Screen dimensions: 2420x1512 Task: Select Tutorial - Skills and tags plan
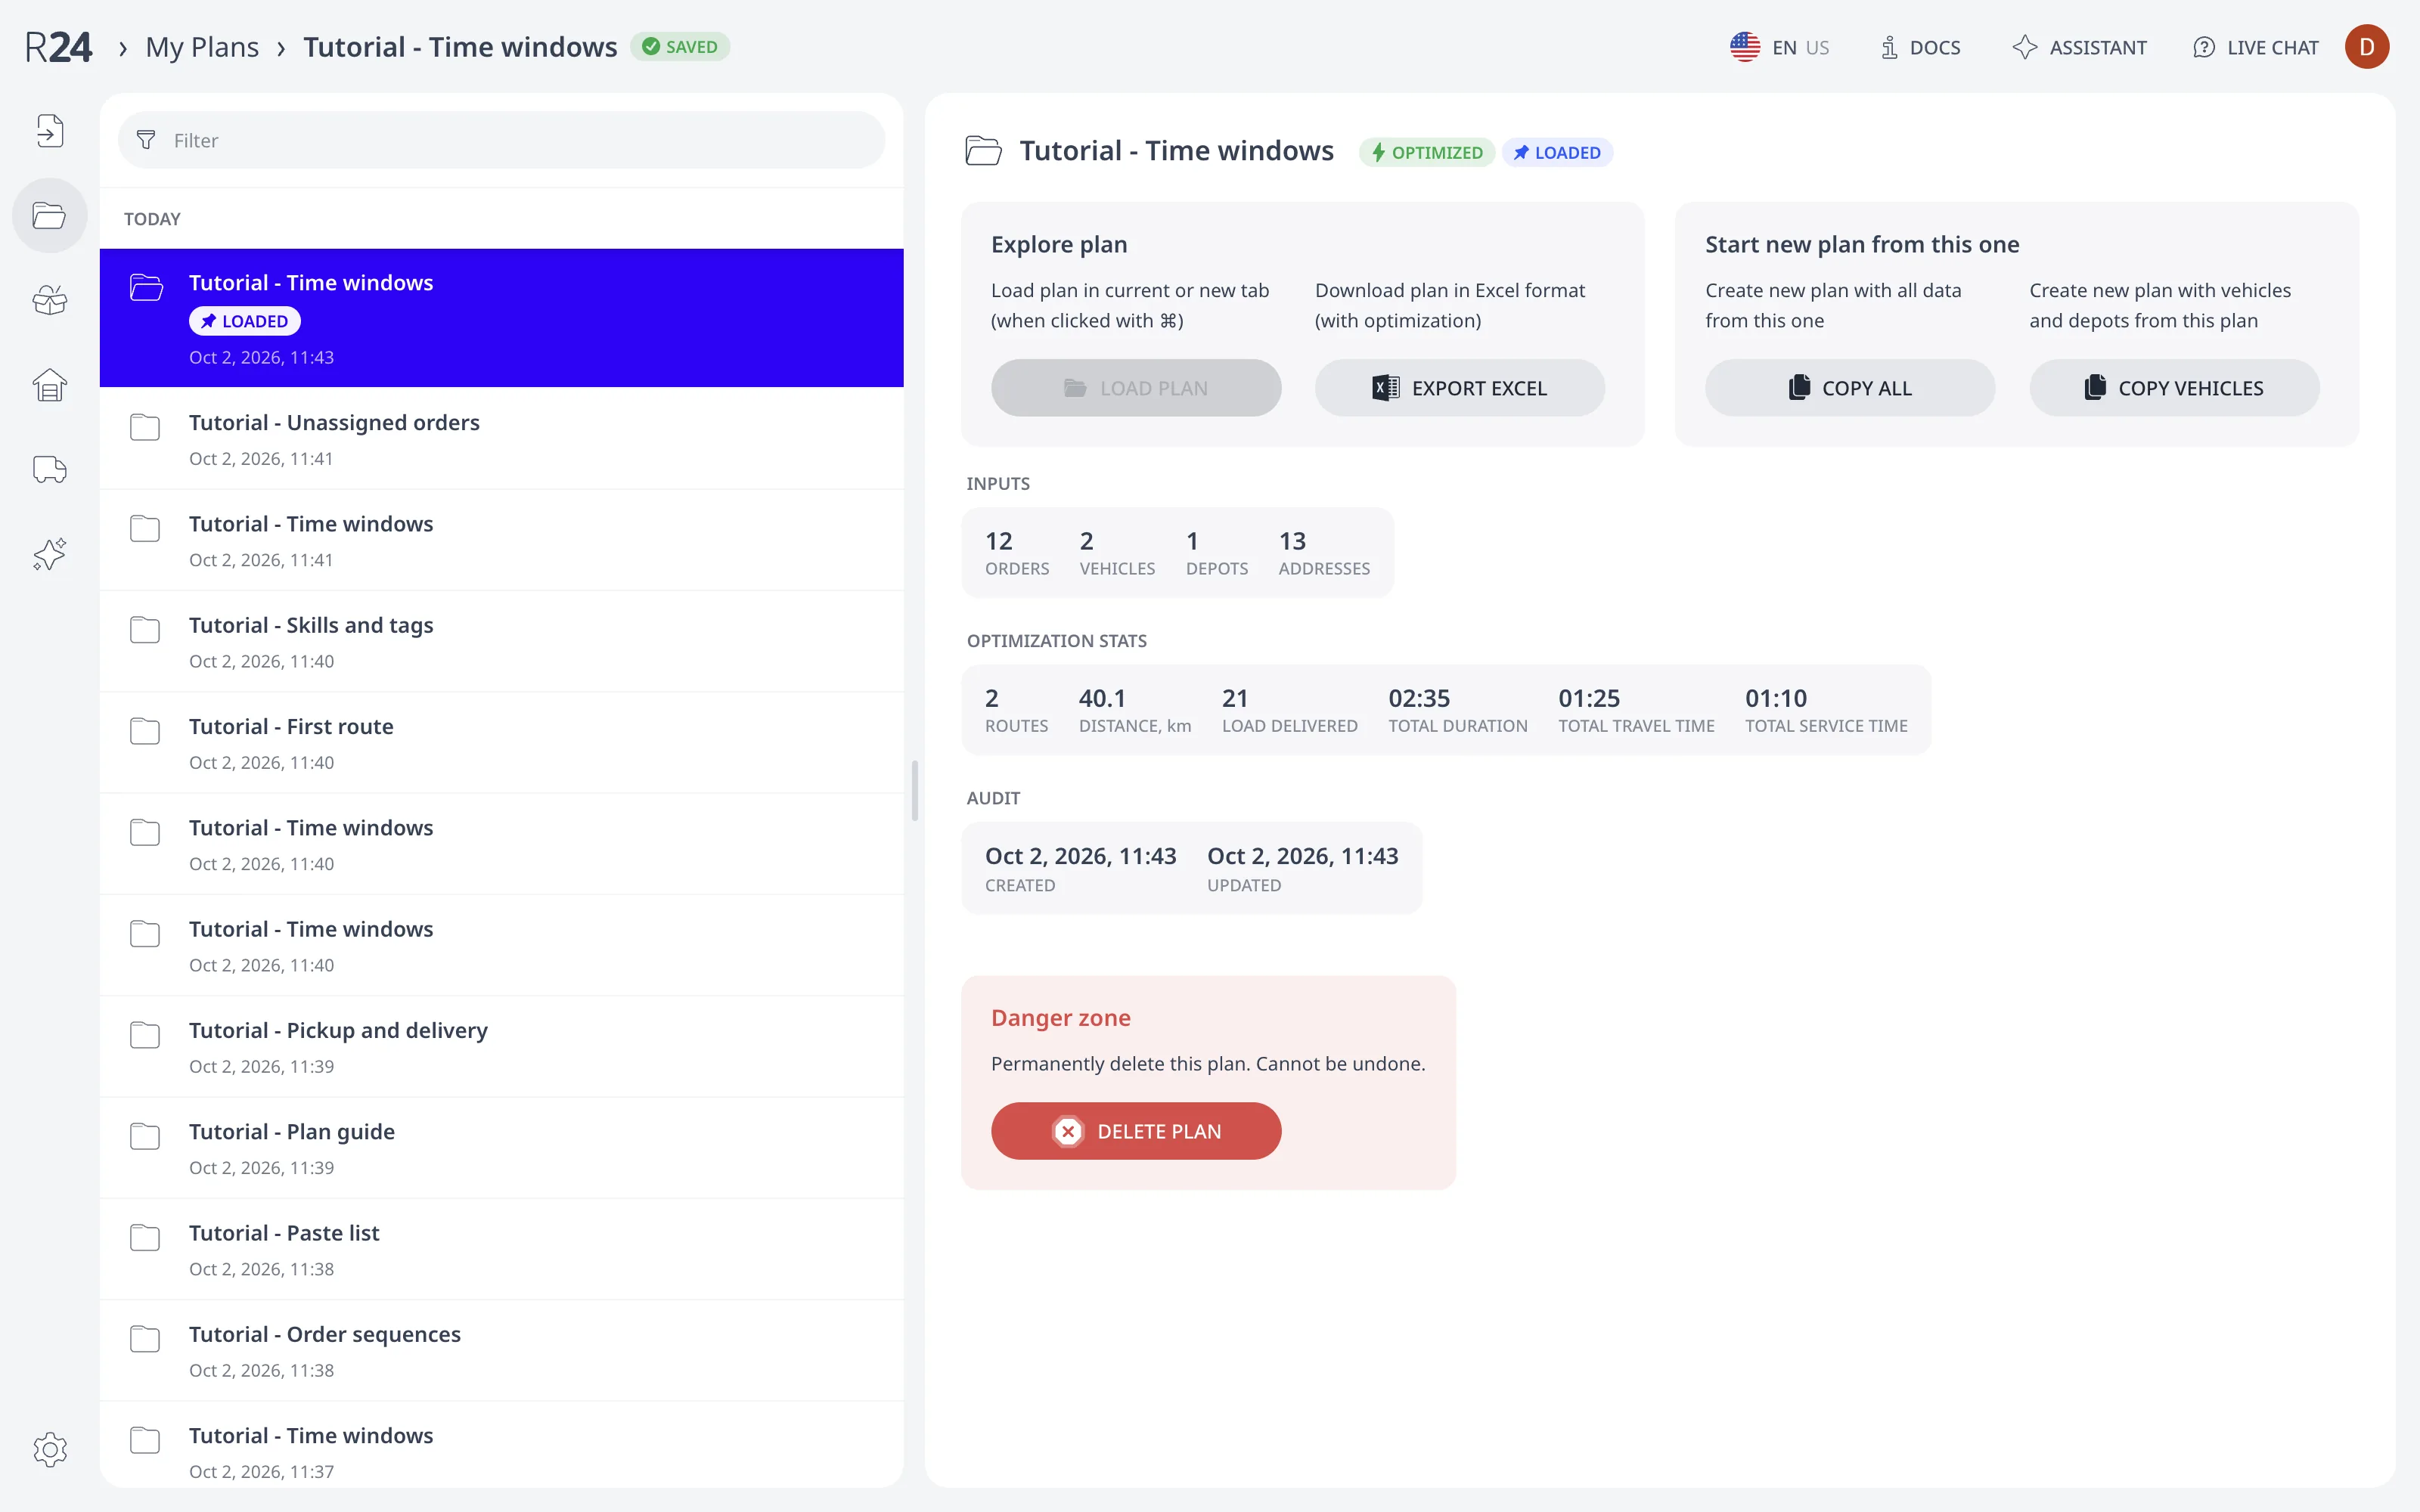tap(501, 641)
